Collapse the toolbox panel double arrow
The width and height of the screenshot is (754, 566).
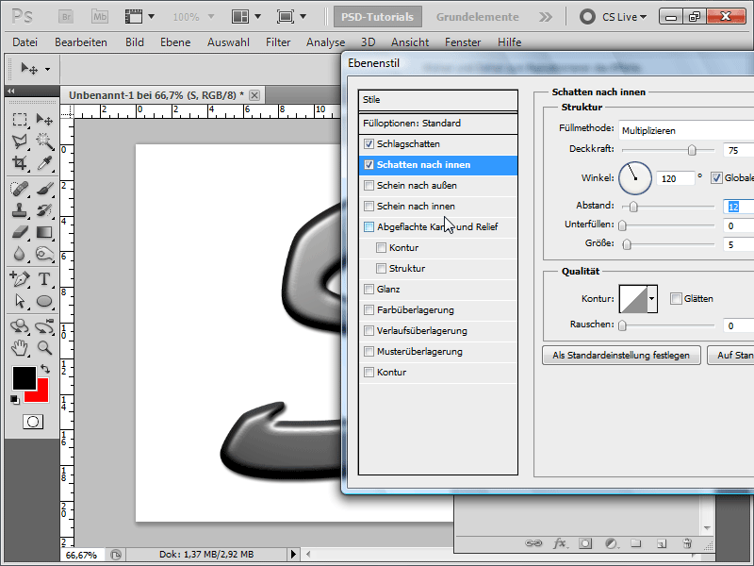click(10, 91)
